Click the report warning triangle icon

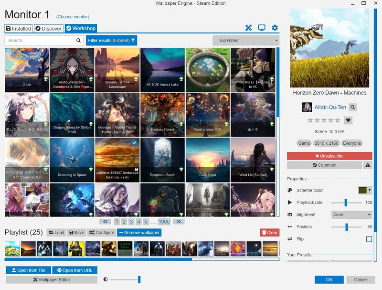click(368, 165)
